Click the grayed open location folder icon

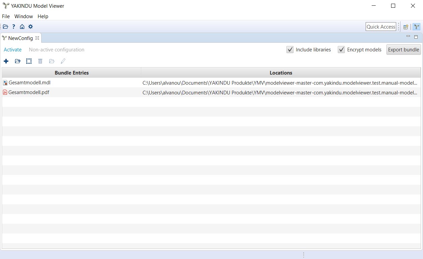(52, 61)
